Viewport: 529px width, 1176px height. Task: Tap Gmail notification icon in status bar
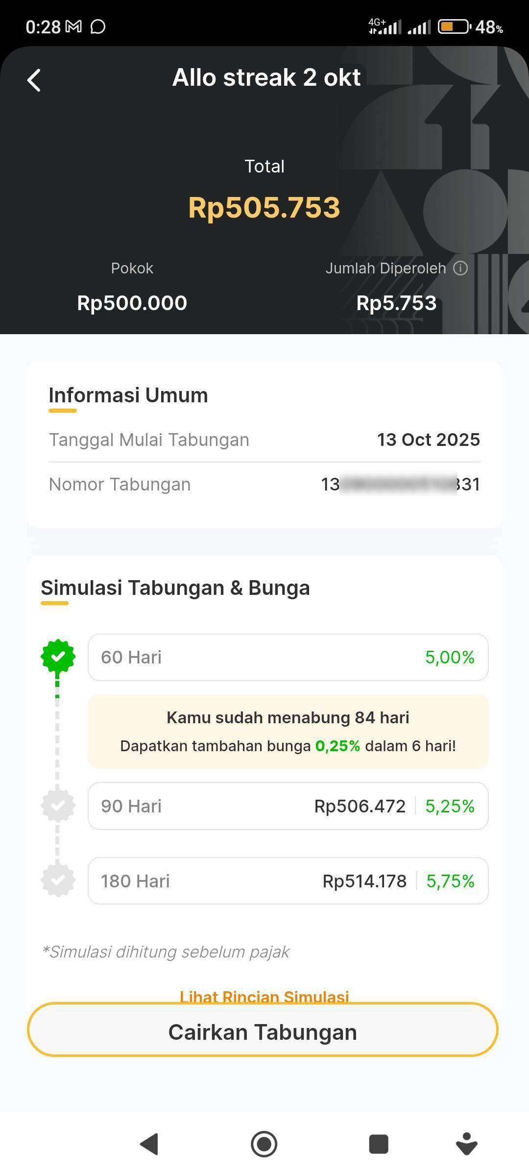[x=73, y=26]
